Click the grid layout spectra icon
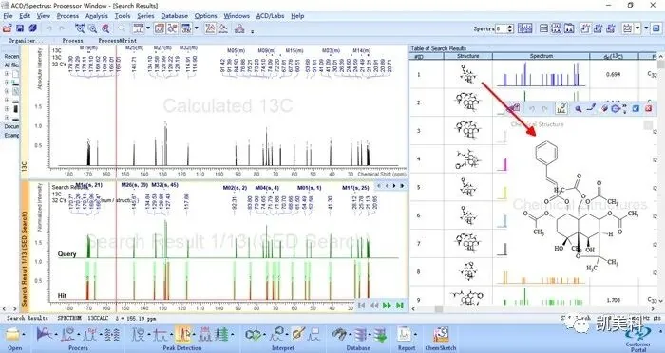Screen dimensions: 665x353 (x=556, y=28)
